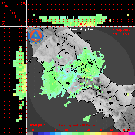Click the FI city label
The height and width of the screenshot is (135, 135).
(47, 35)
